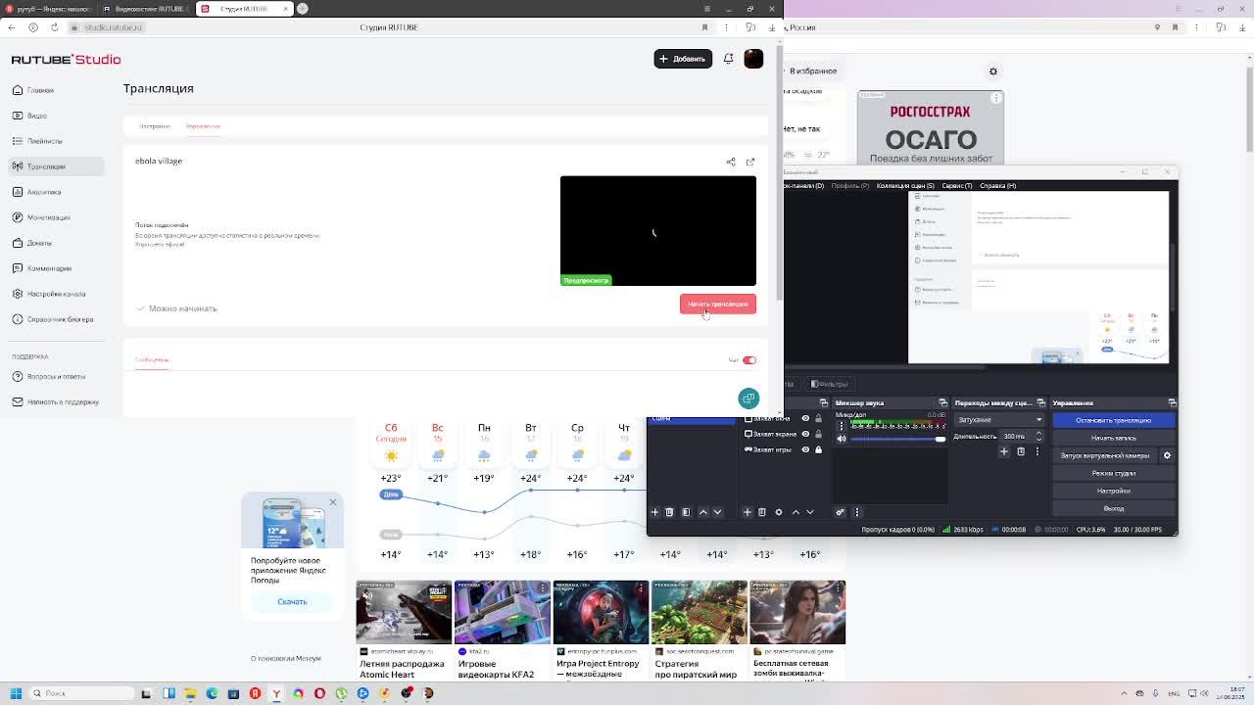Mute the Микр/доп audio speaker icon
This screenshot has width=1254, height=705.
(842, 439)
